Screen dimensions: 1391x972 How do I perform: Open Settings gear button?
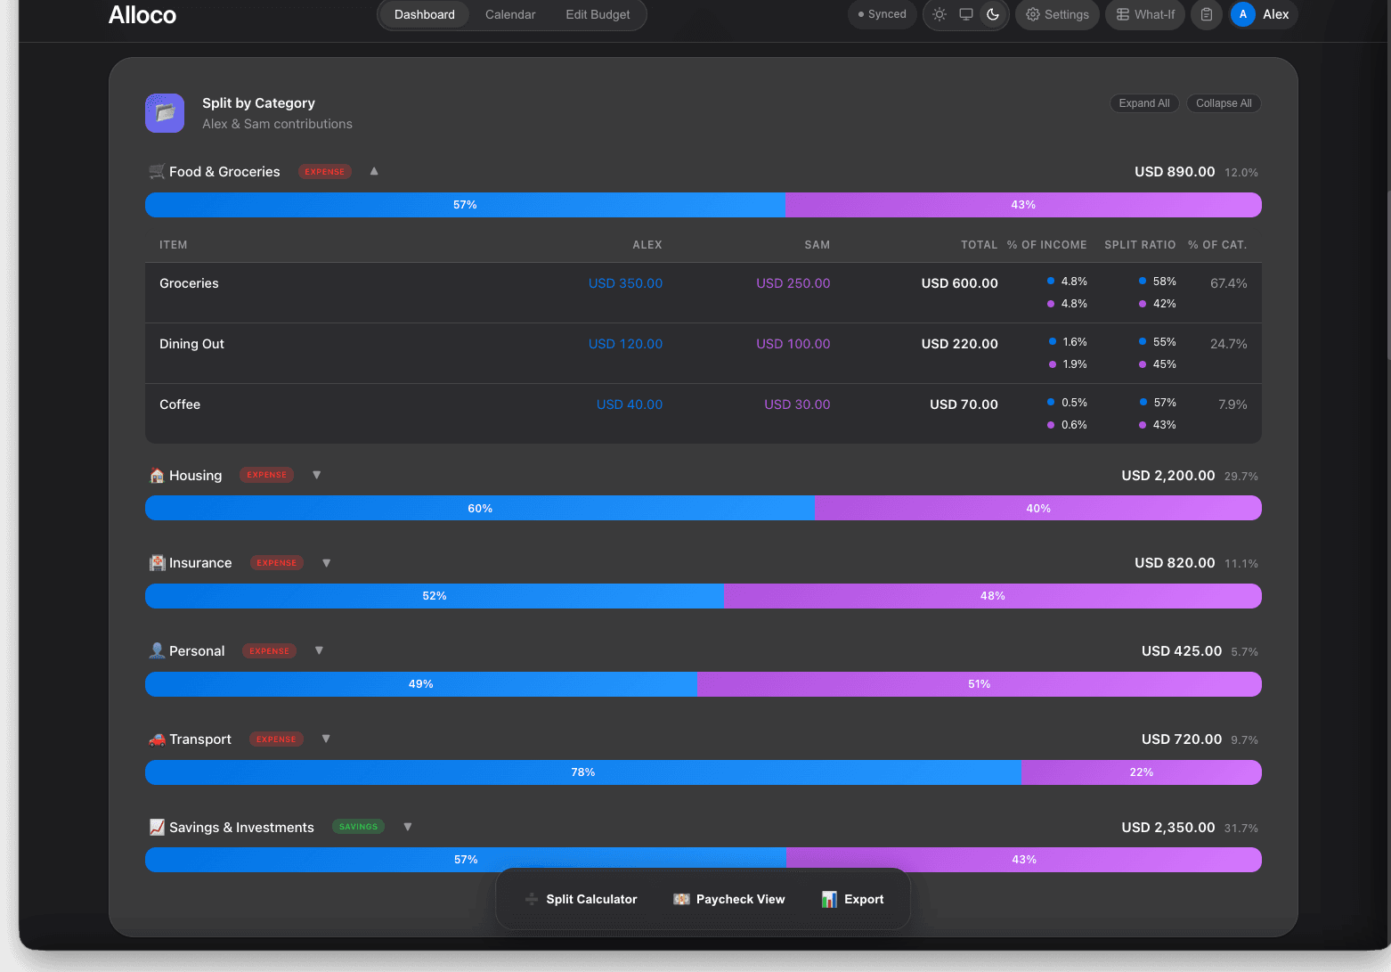click(x=1057, y=14)
